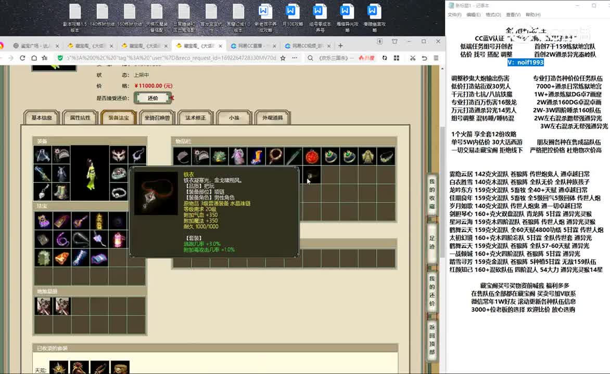Open Notepad 编辑(E) menu
610x374 pixels.
pyautogui.click(x=474, y=15)
